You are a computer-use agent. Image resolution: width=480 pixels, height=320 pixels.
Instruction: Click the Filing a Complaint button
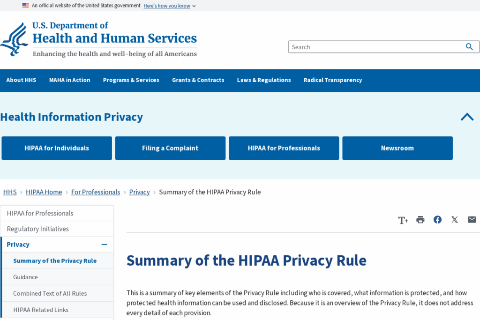coord(170,148)
